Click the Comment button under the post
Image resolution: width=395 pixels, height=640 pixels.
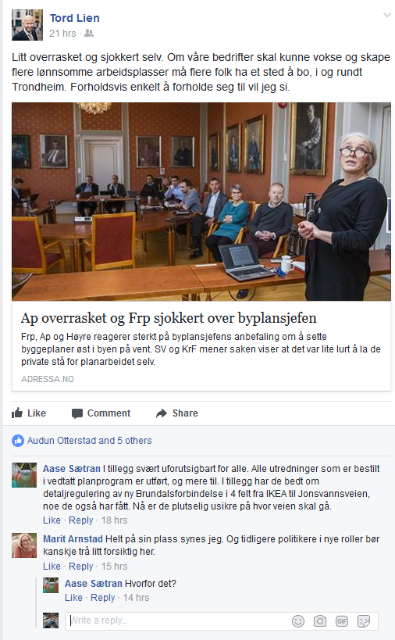pyautogui.click(x=101, y=413)
